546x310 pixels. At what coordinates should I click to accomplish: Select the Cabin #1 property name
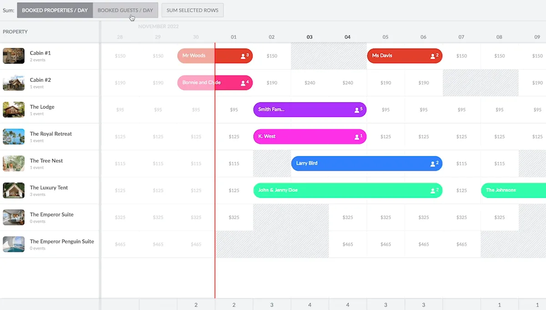point(40,53)
